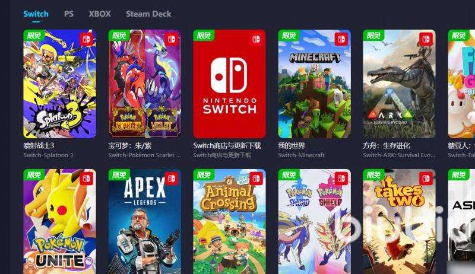Select the Switch platform tab
Viewport: 475px width, 274px height.
coord(36,14)
